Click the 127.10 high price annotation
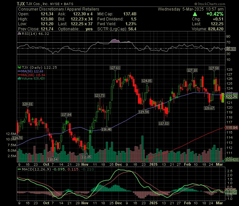 (x=192, y=70)
